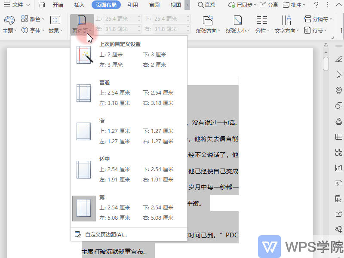This screenshot has height=258, width=344.
Task: Click the top margin 上 input field
Action: 122,18
